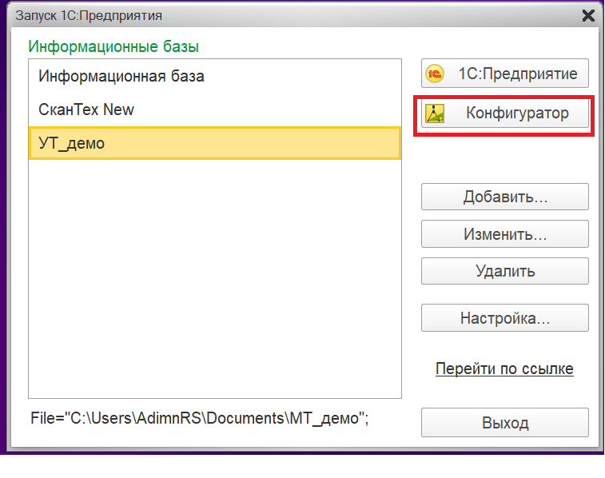Click the Выход button

point(504,423)
